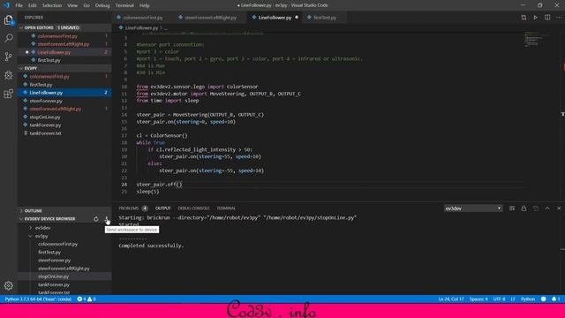Open the Manage gear settings menu
The image size is (565, 318).
pyautogui.click(x=8, y=285)
